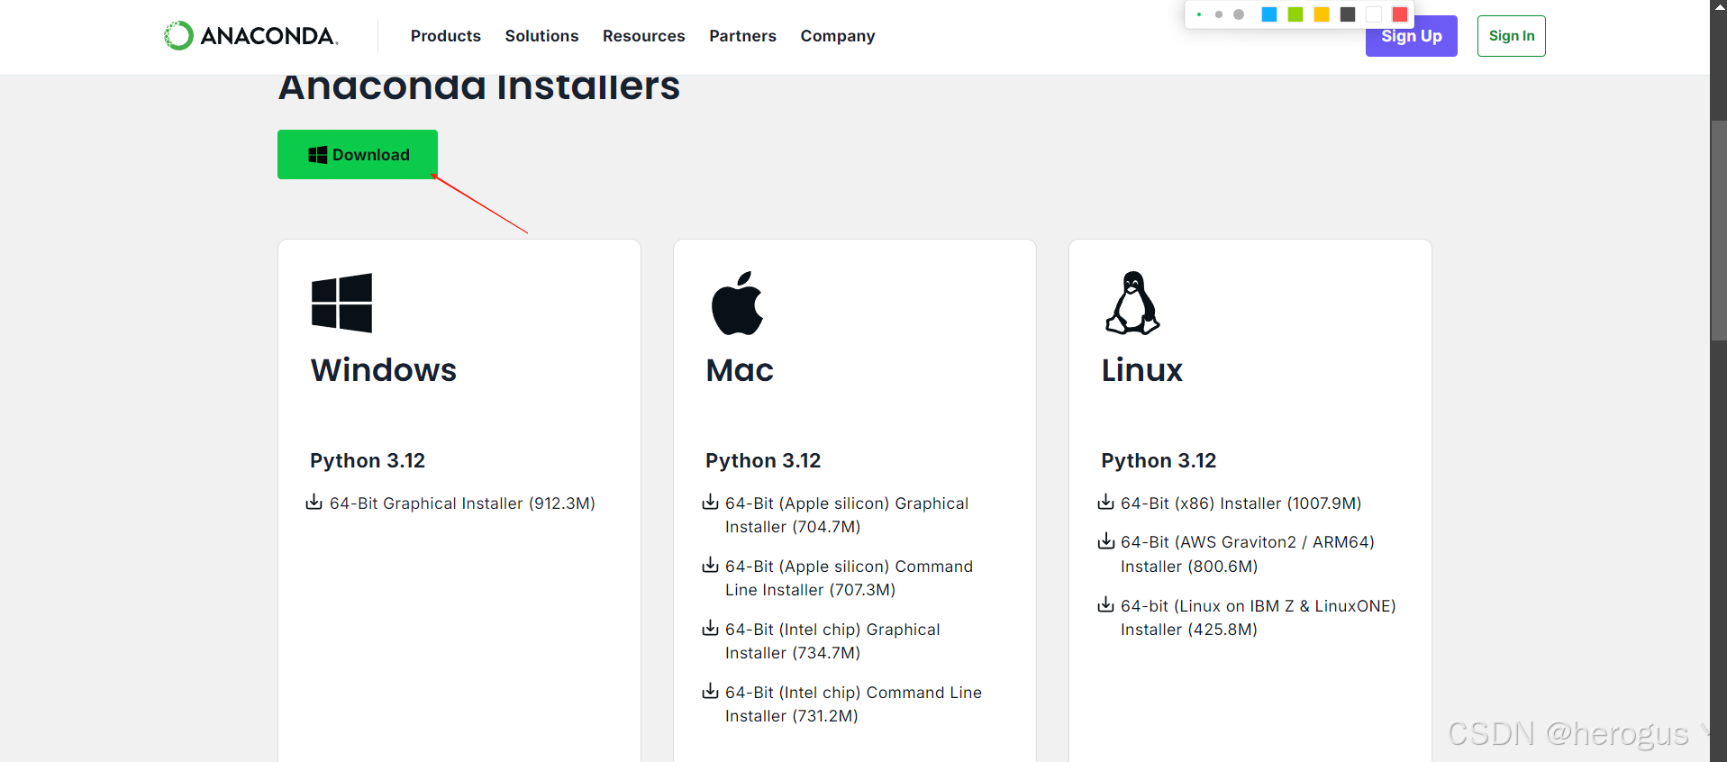Click download icon beside Intel chip Graphical Installer
The height and width of the screenshot is (762, 1727).
[x=710, y=628]
